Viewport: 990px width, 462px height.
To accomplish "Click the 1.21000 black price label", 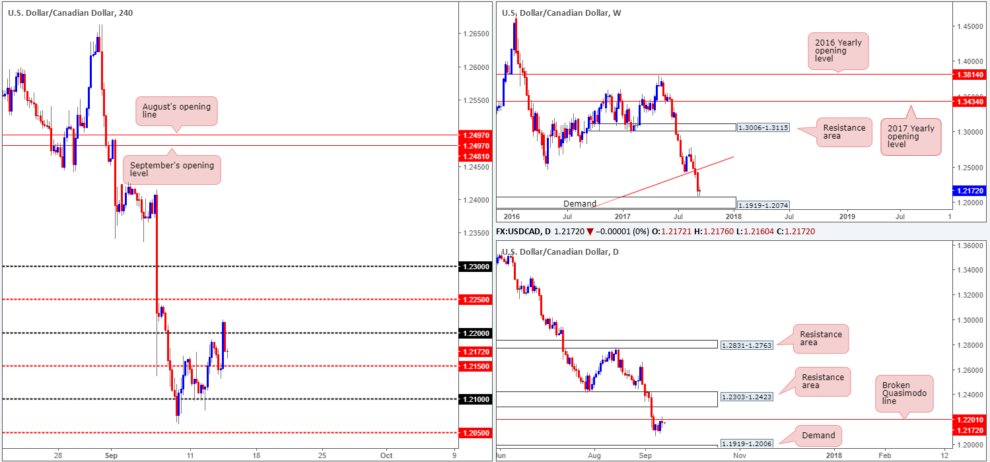I will [x=474, y=399].
